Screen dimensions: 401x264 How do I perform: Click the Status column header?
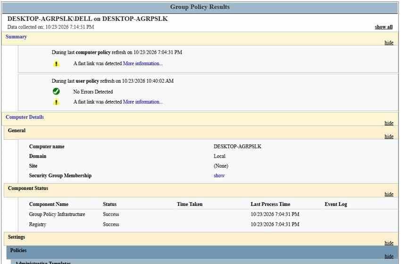pyautogui.click(x=110, y=204)
